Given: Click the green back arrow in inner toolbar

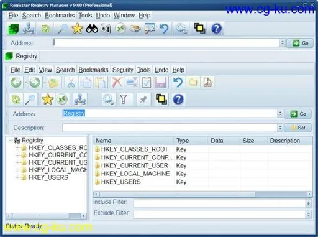Looking at the screenshot, I should [16, 83].
